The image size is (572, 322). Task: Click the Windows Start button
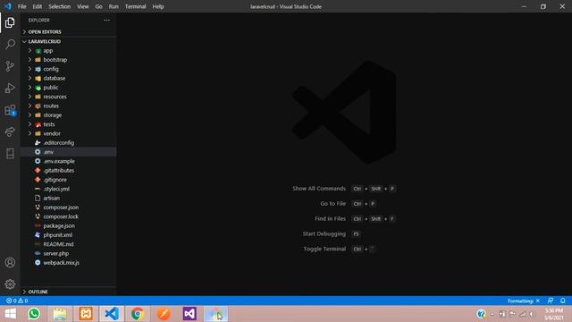pyautogui.click(x=10, y=314)
